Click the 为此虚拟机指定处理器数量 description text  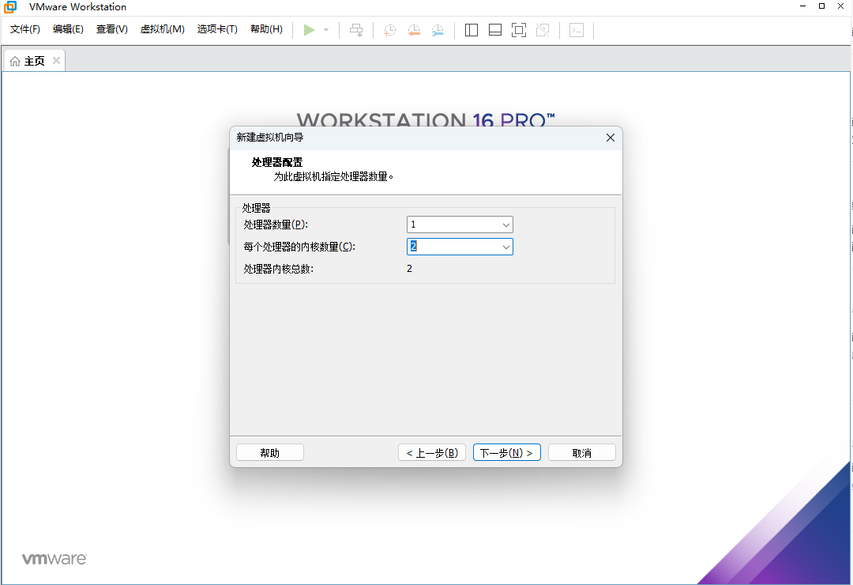tap(333, 176)
